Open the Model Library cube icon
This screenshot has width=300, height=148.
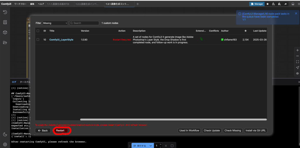click(x=5, y=32)
